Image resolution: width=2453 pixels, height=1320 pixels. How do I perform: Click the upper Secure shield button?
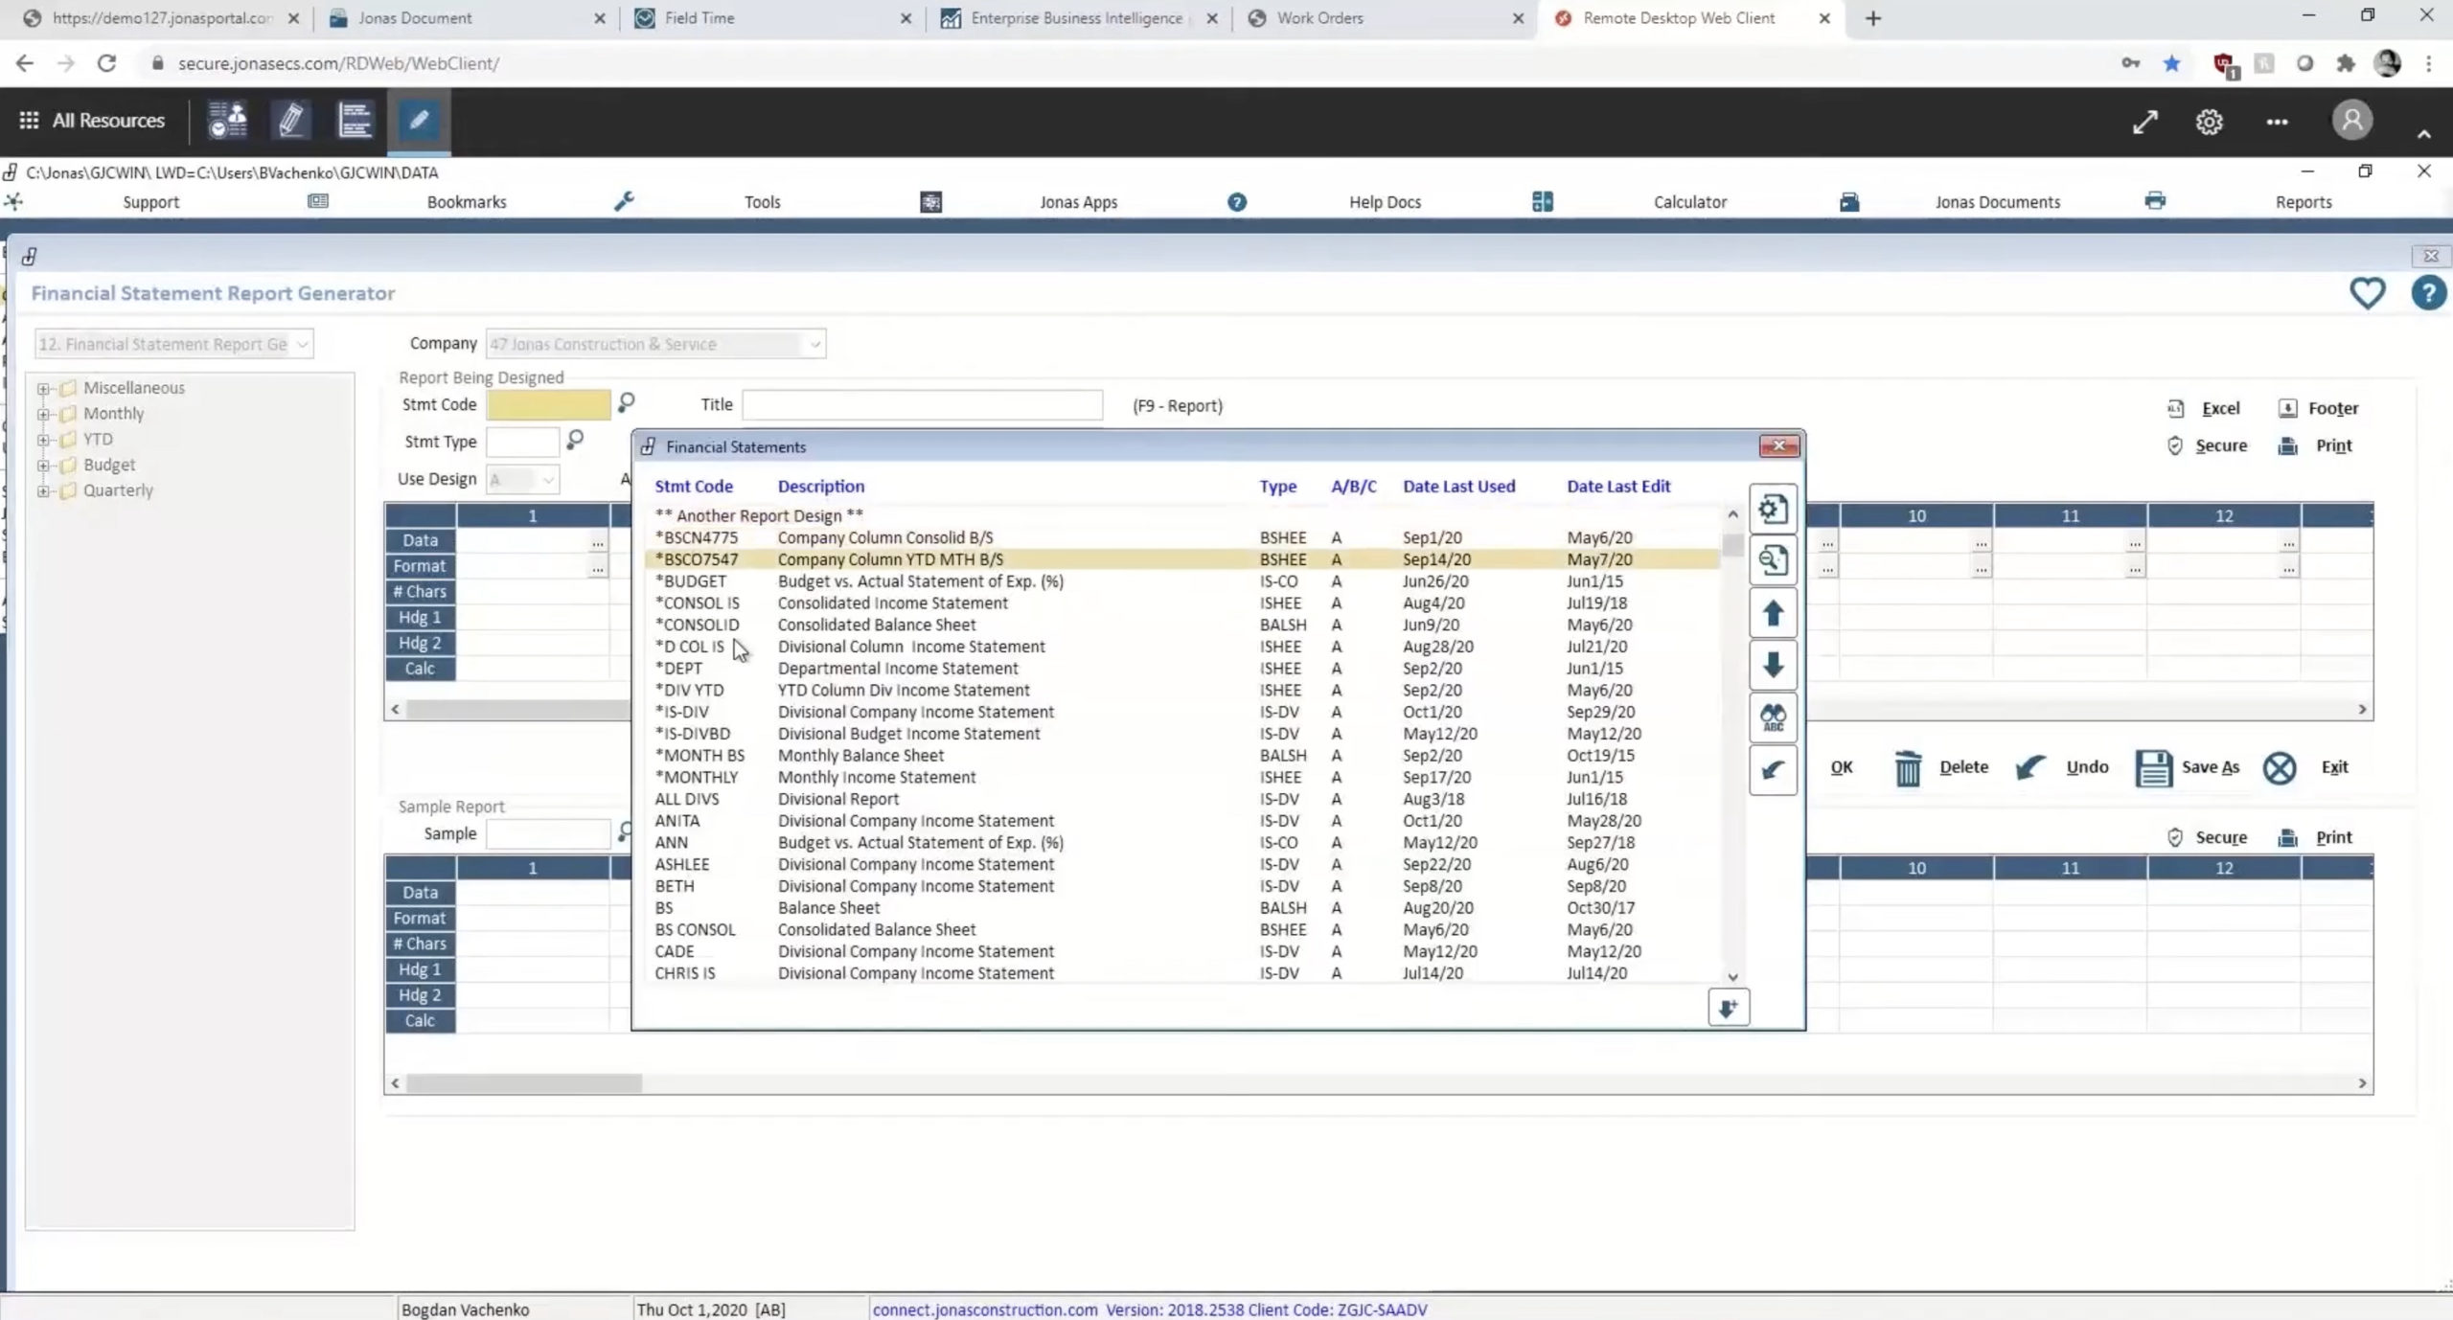click(x=2207, y=445)
